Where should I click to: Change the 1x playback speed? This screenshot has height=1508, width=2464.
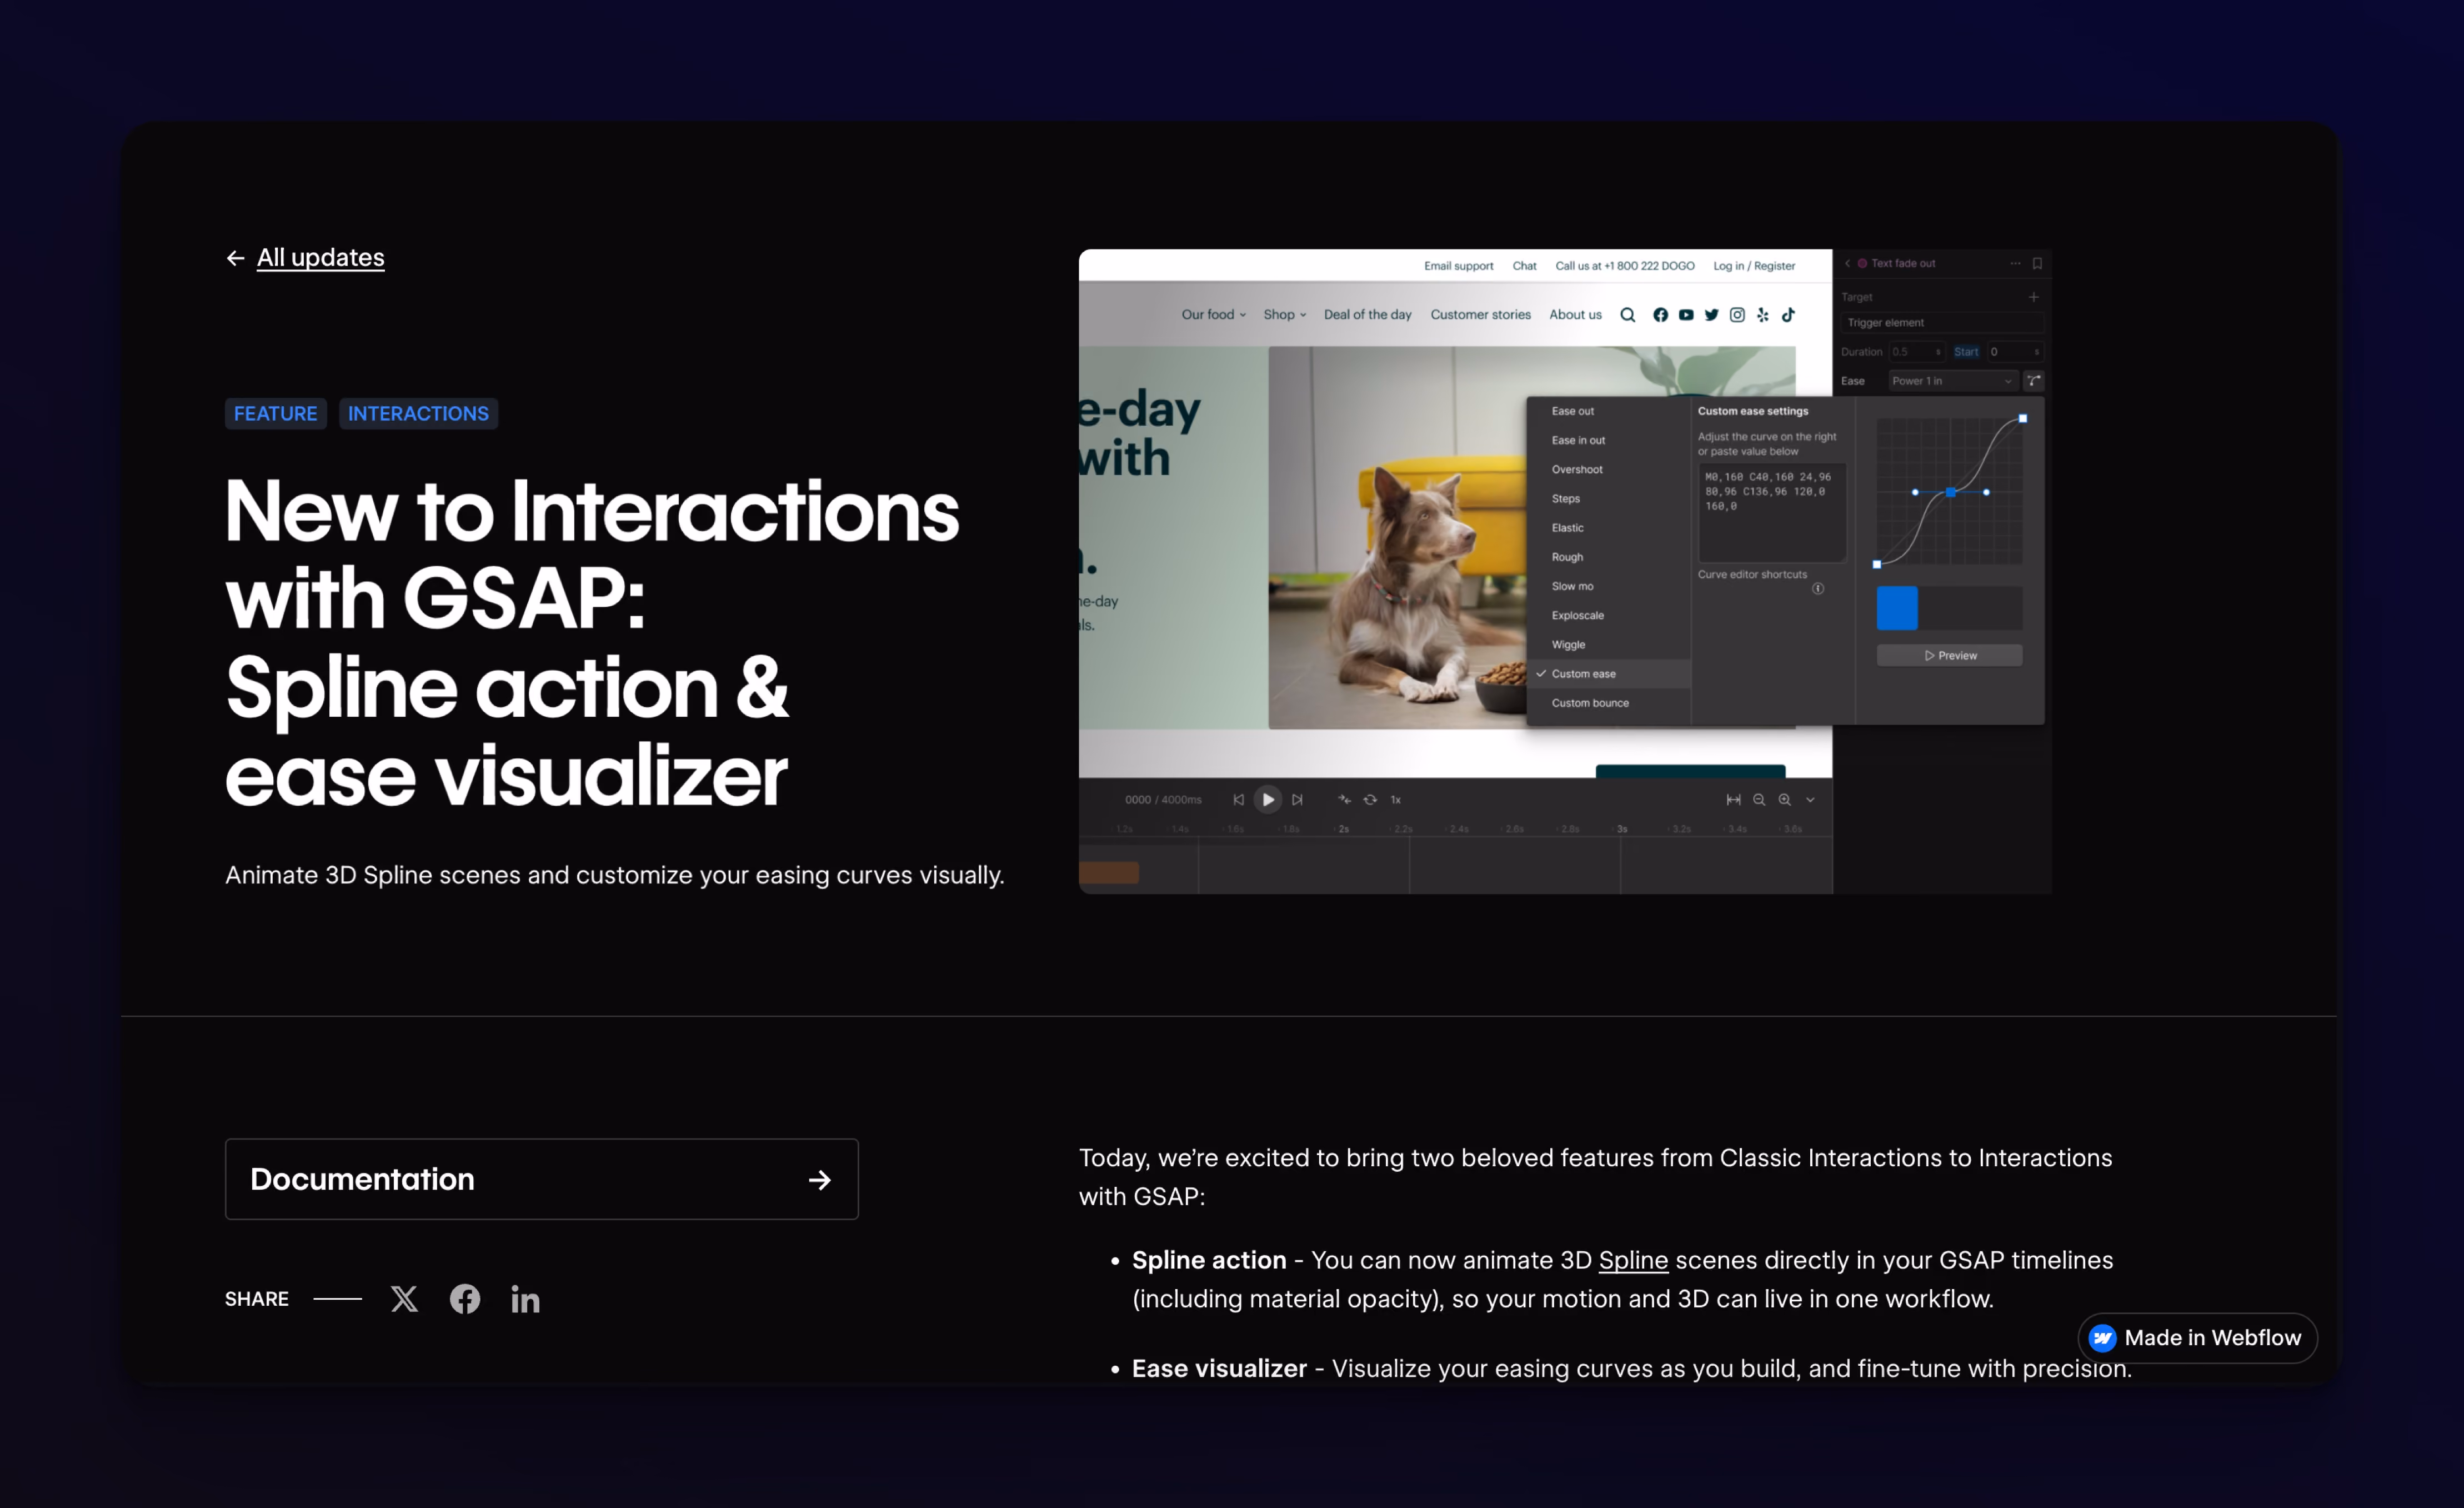pos(1396,800)
